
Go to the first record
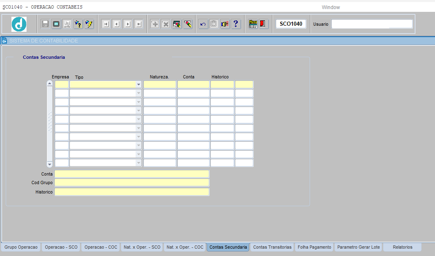coord(106,24)
